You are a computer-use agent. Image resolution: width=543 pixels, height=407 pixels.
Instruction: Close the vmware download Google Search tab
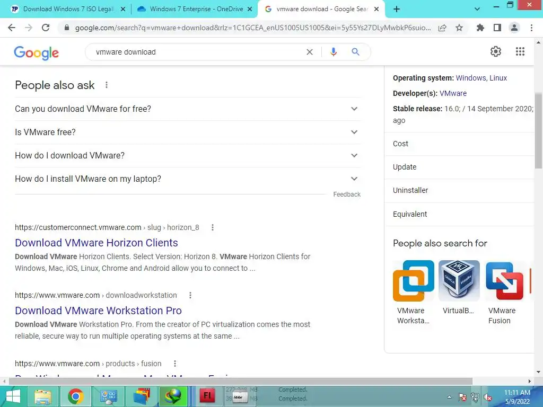point(377,9)
